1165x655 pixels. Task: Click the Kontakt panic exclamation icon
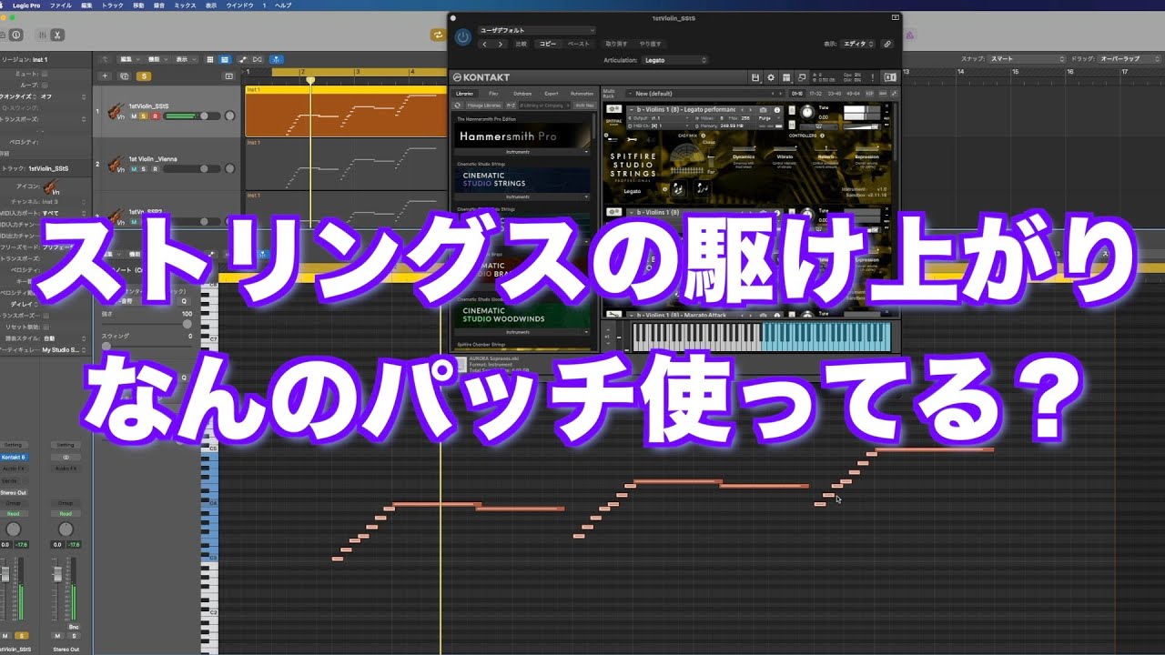(x=873, y=77)
